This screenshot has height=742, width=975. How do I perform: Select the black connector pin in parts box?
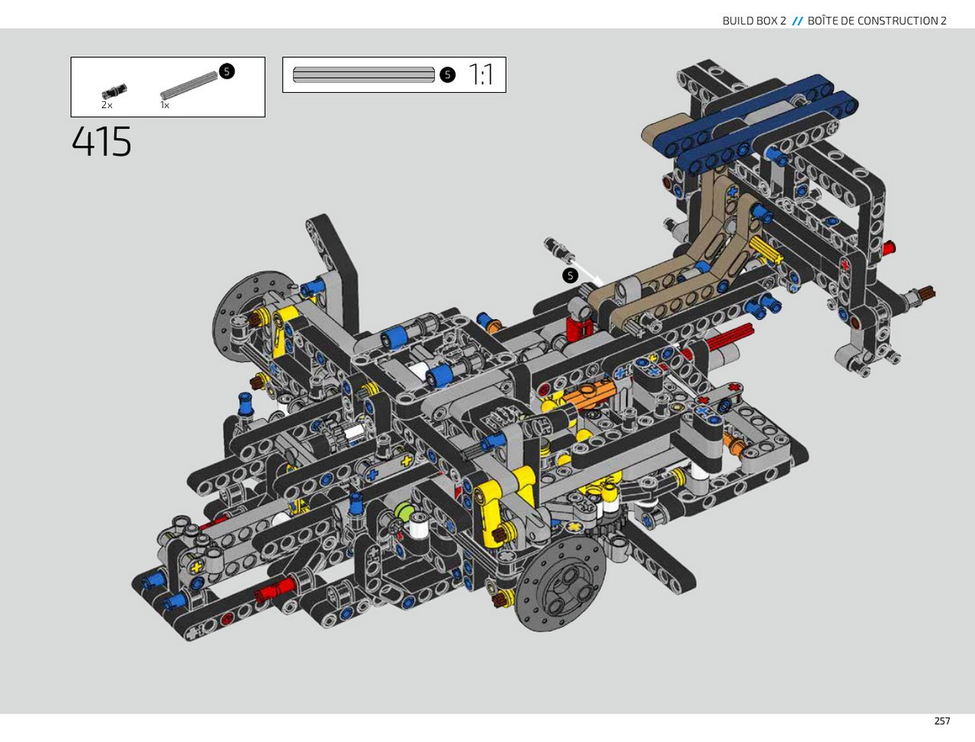click(114, 93)
